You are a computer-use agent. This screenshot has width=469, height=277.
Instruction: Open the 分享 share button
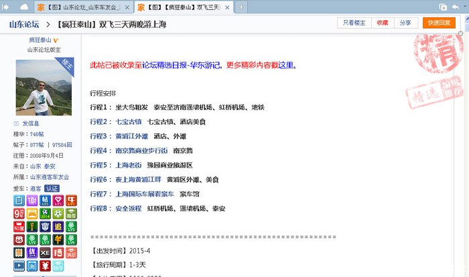pos(404,23)
